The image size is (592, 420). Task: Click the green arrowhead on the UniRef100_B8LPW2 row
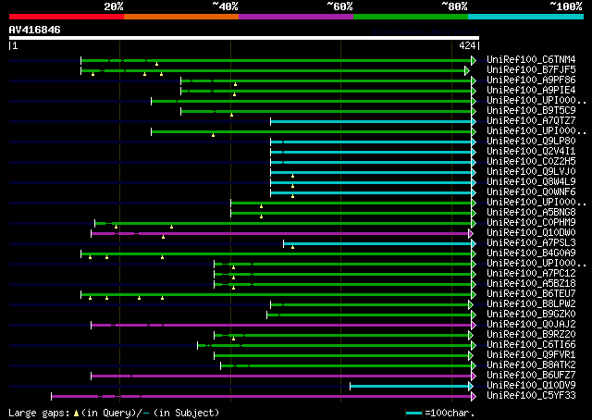tap(471, 304)
